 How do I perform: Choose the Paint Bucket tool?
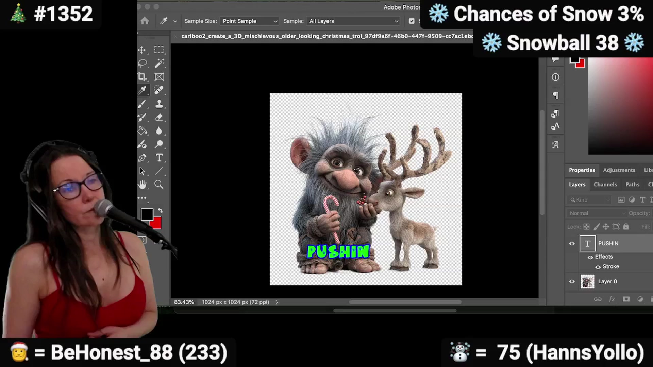142,130
